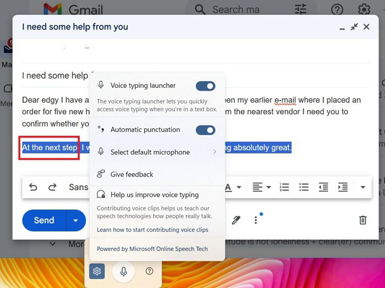Screen dimensions: 385x288
Task: Redo the edit in compose toolbar
Action: click(52, 187)
